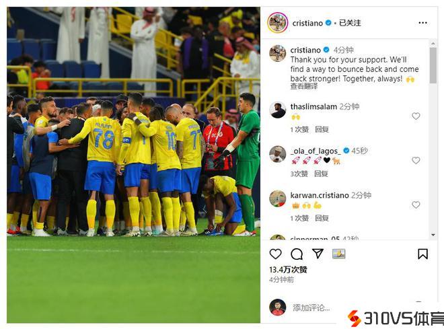This screenshot has width=444, height=329.
Task: Reply to karwan.cristiano's comment
Action: click(322, 218)
